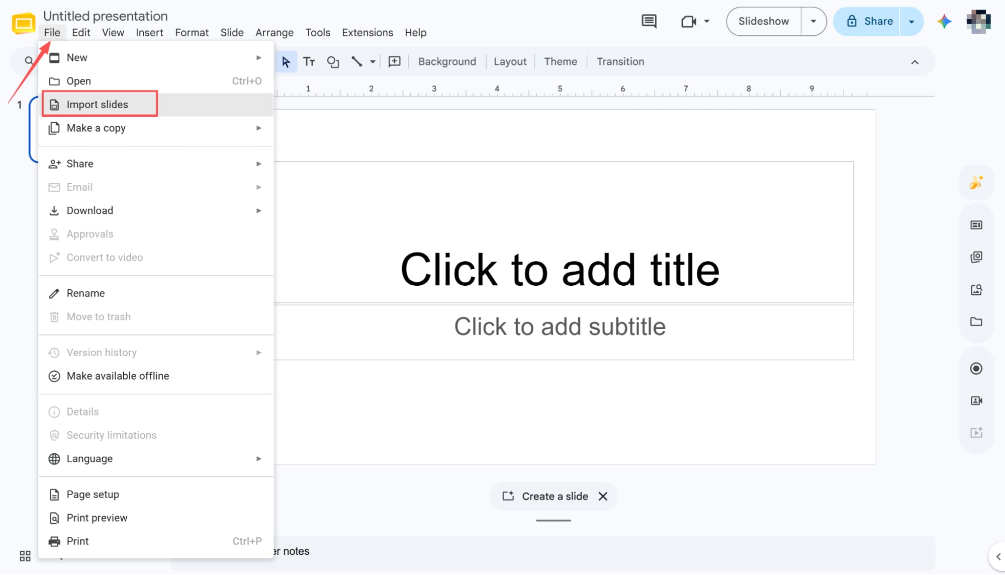1005x575 pixels.
Task: Open the Insert menu
Action: tap(149, 32)
